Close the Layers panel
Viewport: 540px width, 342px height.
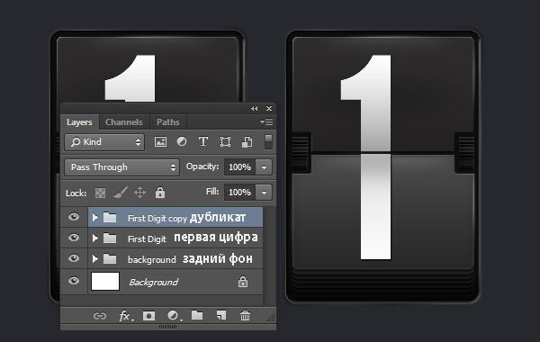(269, 109)
